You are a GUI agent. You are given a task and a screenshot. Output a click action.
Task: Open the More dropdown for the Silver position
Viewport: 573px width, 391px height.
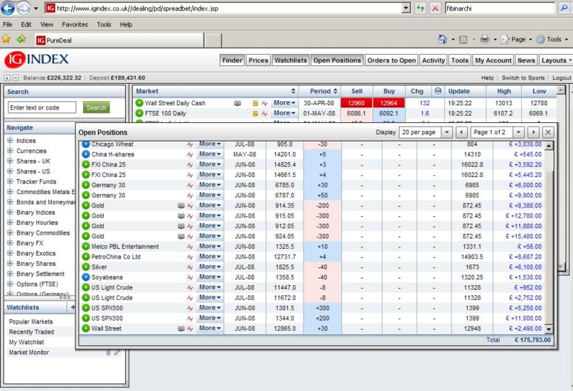click(210, 267)
